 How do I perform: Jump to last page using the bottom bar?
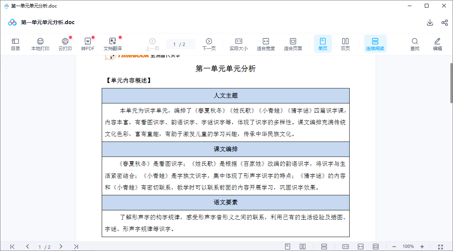click(x=76, y=246)
